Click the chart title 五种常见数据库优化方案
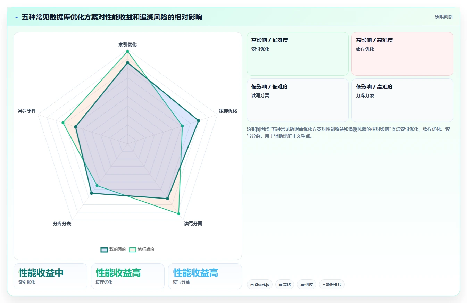This screenshot has width=467, height=303. click(112, 17)
